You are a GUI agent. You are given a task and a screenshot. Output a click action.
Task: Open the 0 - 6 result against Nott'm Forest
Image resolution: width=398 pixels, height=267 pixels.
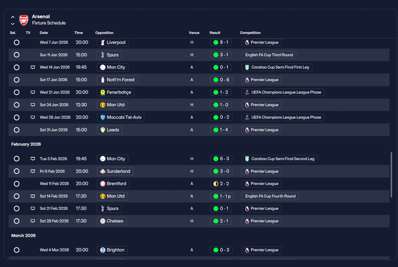point(221,80)
